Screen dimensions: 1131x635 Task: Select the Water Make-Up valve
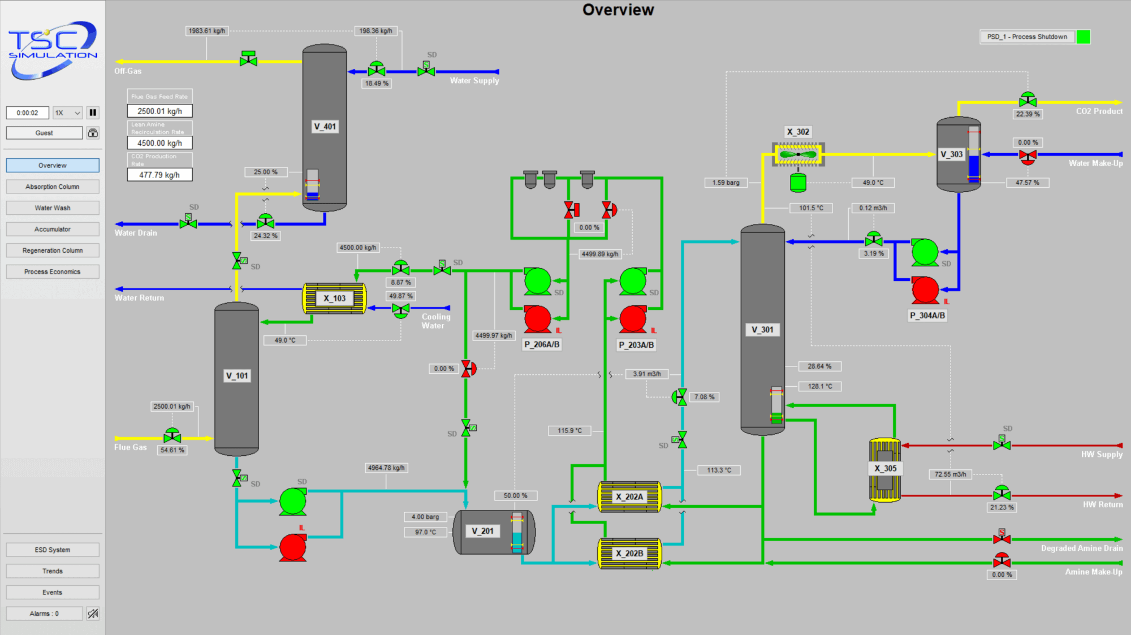coord(1028,157)
